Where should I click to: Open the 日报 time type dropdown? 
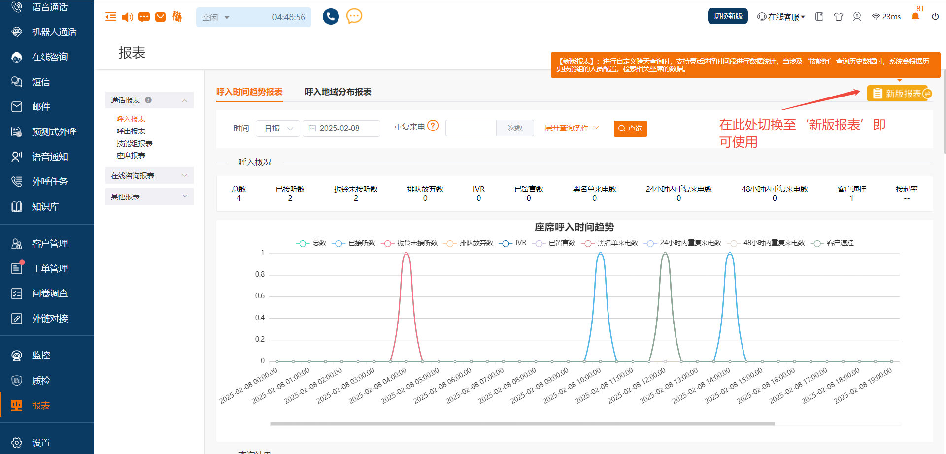(278, 129)
